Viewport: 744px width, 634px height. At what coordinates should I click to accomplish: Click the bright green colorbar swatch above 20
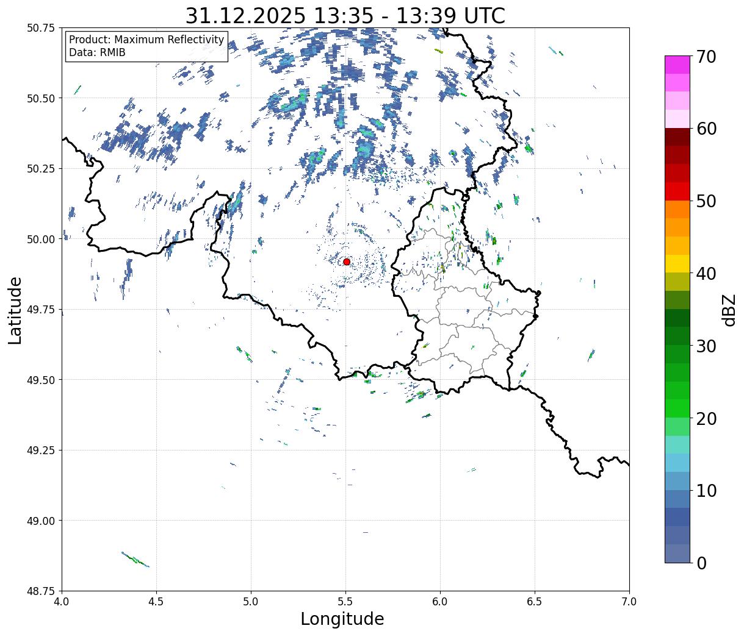(x=677, y=408)
